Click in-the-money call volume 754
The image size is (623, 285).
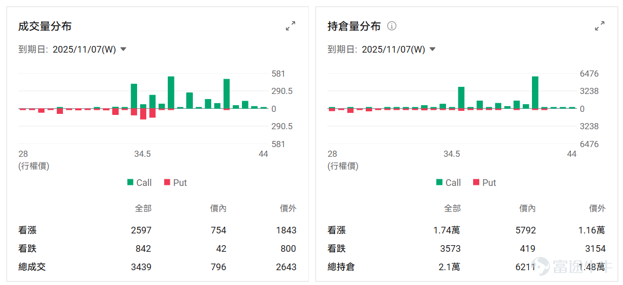click(218, 230)
